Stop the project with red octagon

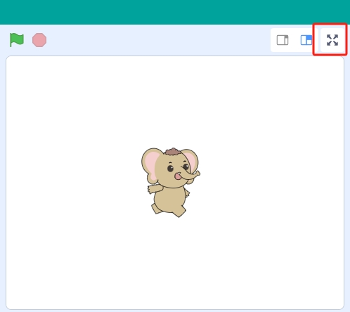pos(39,40)
